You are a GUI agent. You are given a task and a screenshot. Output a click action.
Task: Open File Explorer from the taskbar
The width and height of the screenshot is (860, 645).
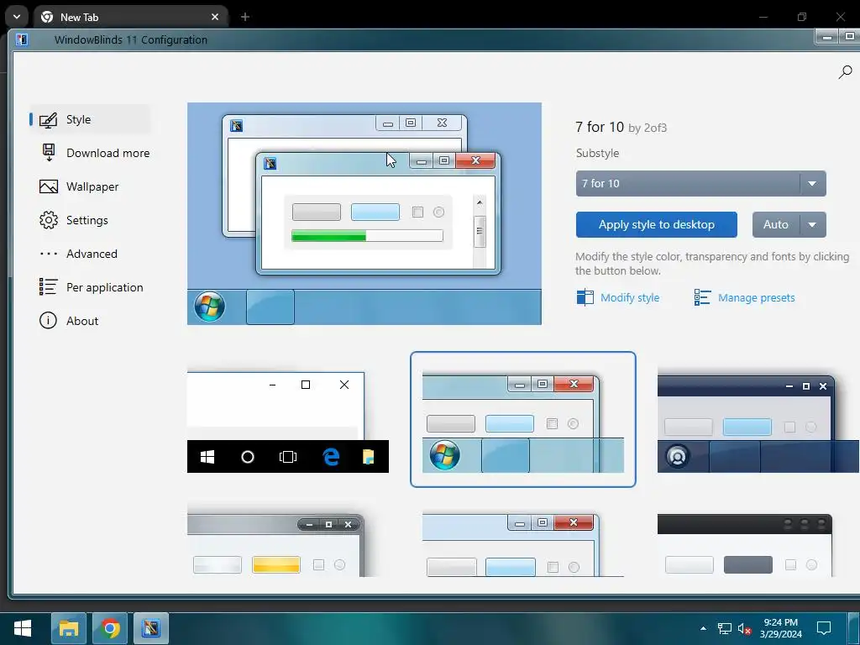(x=69, y=628)
